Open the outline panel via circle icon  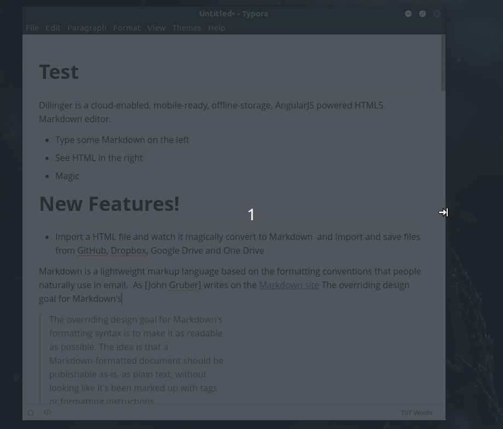(x=31, y=412)
